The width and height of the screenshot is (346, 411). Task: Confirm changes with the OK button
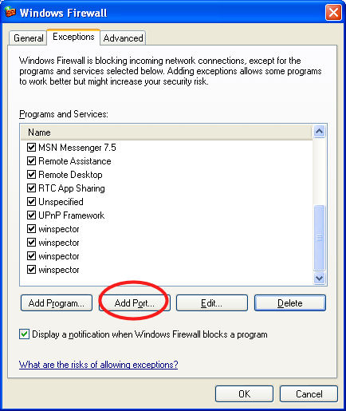coord(244,394)
